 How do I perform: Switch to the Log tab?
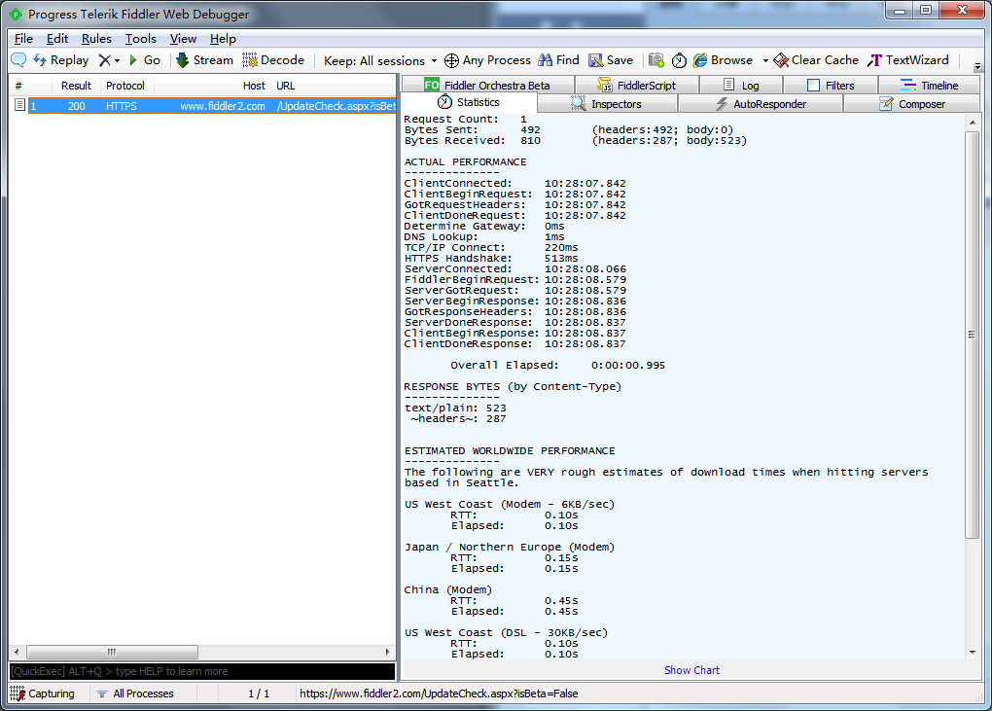coord(741,85)
